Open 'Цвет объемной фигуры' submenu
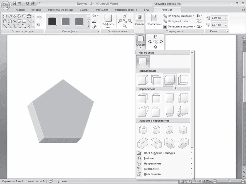Screen dimensions: 246x184 click(159, 153)
